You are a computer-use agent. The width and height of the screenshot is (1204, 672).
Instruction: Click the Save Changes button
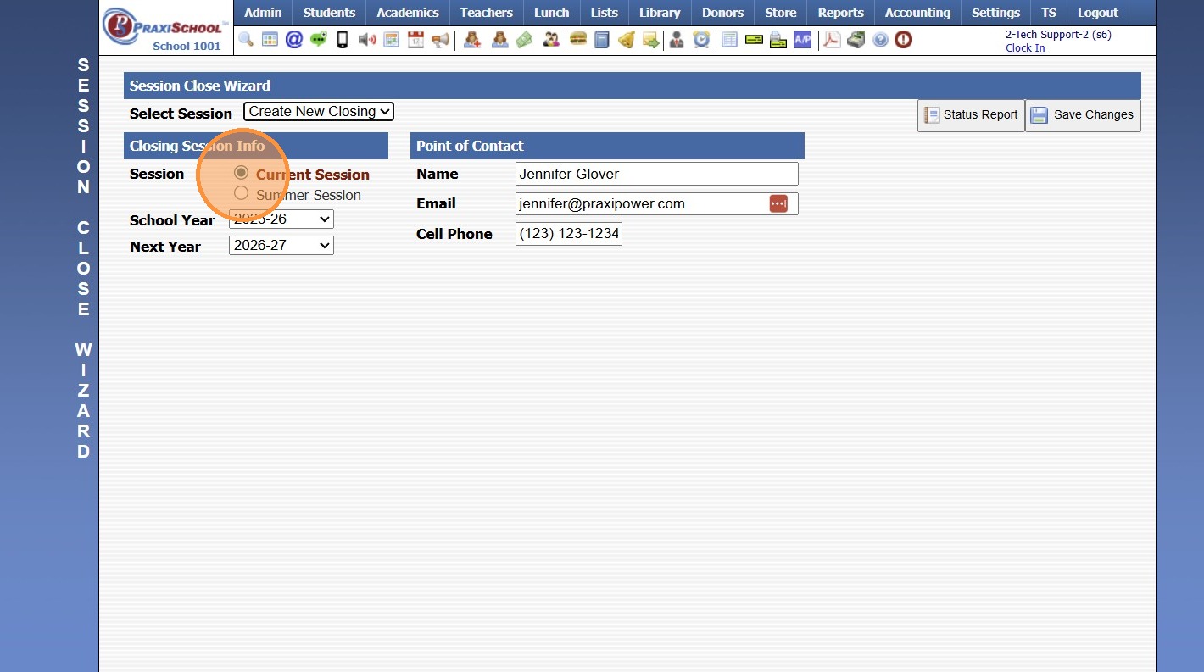[x=1083, y=115]
